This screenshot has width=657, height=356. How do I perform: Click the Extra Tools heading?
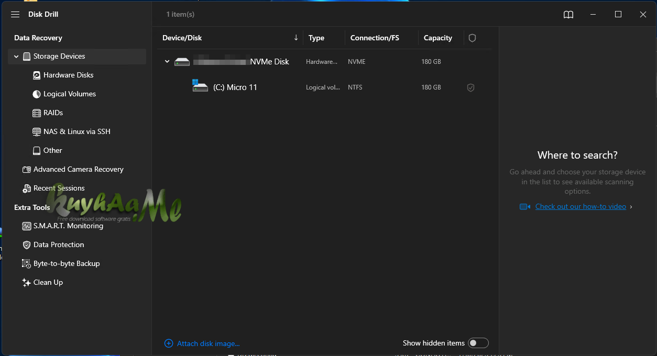(x=32, y=208)
